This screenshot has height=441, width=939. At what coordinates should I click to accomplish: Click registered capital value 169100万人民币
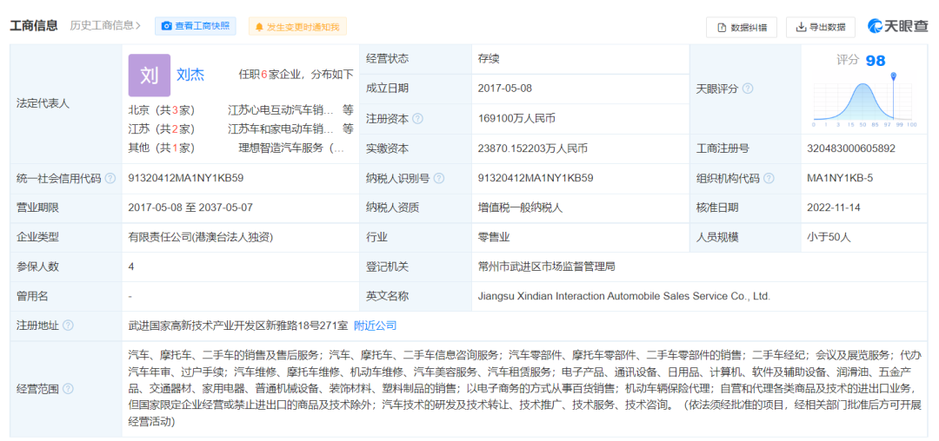pos(516,118)
